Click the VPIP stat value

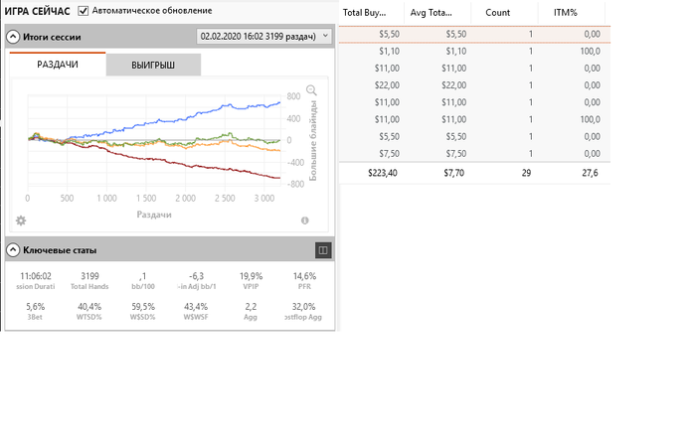(252, 276)
